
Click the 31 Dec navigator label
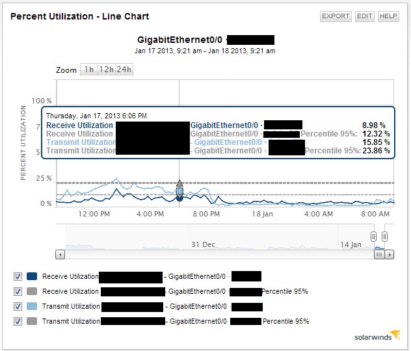click(x=203, y=244)
